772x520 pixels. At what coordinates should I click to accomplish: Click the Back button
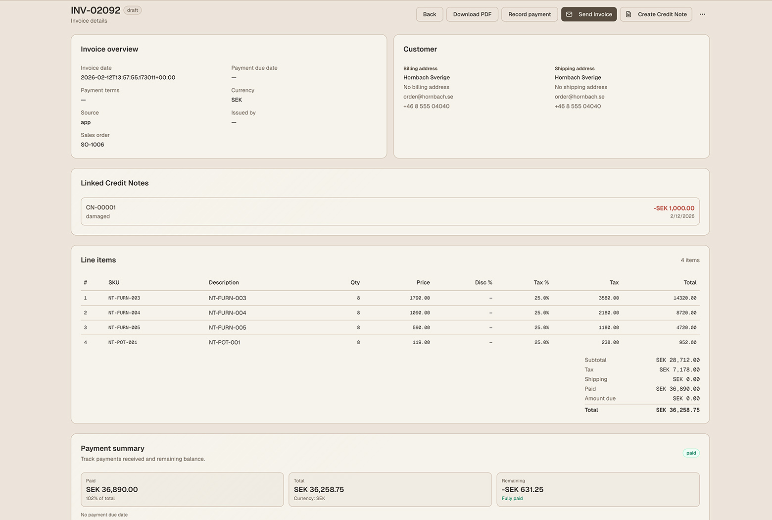tap(429, 14)
